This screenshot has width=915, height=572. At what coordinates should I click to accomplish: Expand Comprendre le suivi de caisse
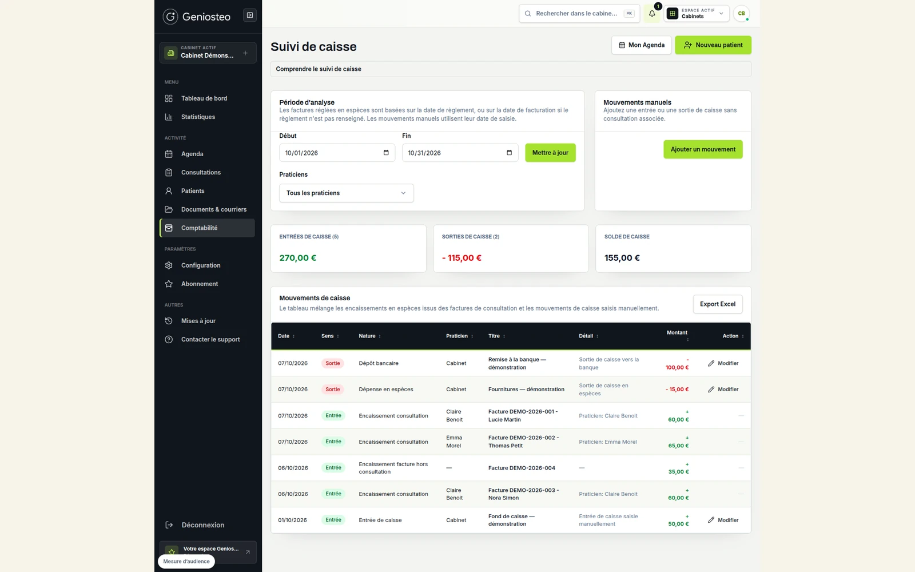click(x=511, y=69)
